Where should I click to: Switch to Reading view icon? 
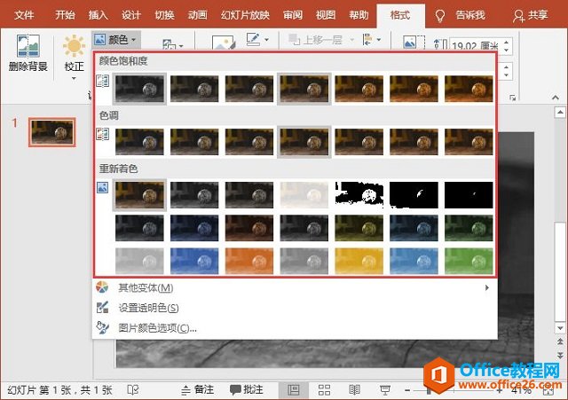pos(353,389)
